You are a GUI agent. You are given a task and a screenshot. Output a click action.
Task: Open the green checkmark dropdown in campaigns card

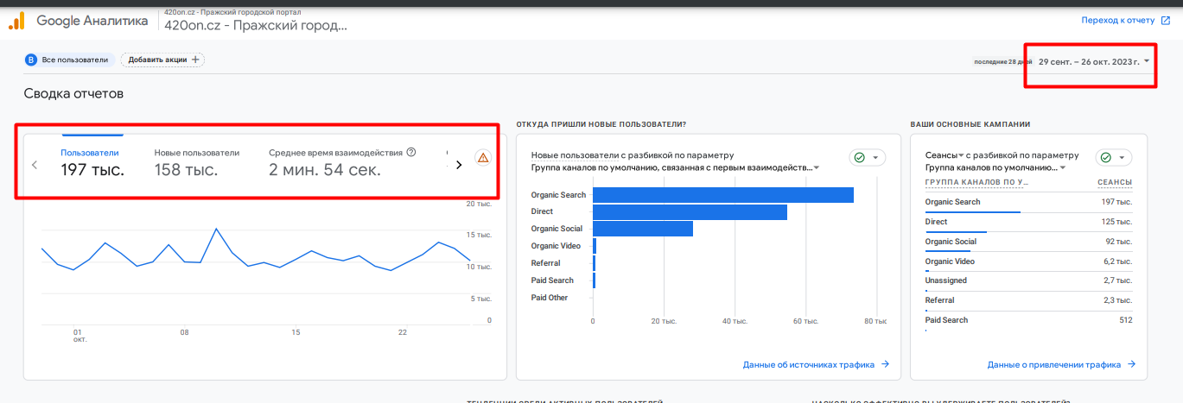(x=1114, y=157)
